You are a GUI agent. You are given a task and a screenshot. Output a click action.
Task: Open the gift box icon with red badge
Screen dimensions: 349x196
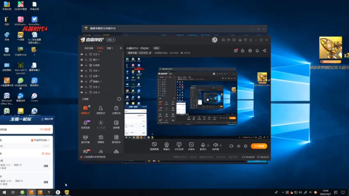236,51
